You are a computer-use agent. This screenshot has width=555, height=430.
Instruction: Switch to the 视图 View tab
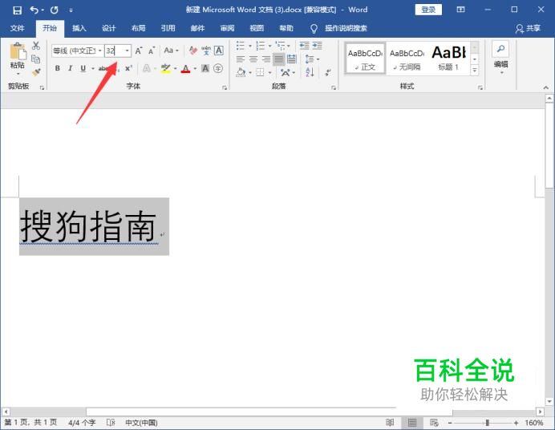pos(257,28)
